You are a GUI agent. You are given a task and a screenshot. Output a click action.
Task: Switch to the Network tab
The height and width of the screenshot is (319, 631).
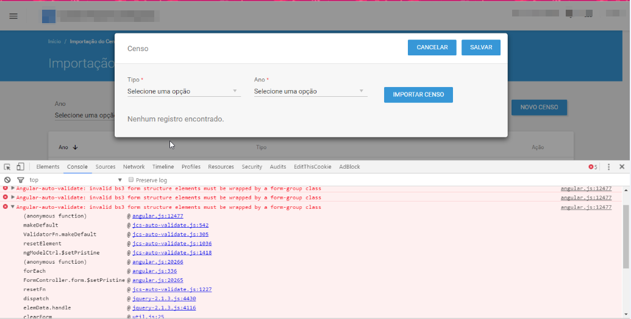pos(134,167)
